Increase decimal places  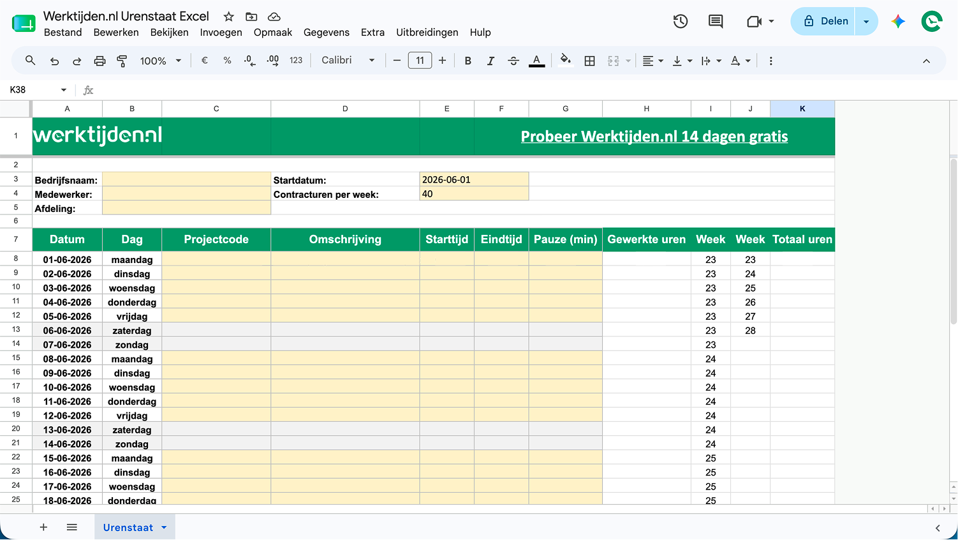[273, 61]
